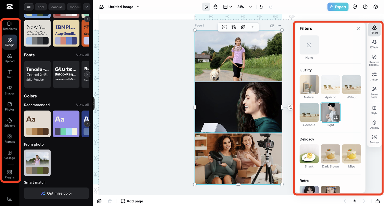The width and height of the screenshot is (384, 206).
Task: Show more recommended colors with the arrow
Action: coord(87,124)
